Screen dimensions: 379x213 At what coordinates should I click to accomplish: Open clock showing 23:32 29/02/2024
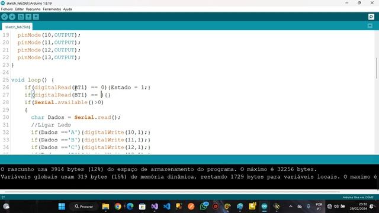[x=358, y=206]
